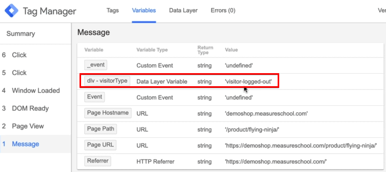Select the Message event
The image size is (386, 172).
click(36, 144)
